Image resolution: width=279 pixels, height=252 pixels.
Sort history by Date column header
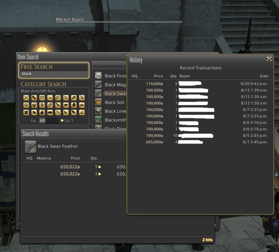click(264, 76)
